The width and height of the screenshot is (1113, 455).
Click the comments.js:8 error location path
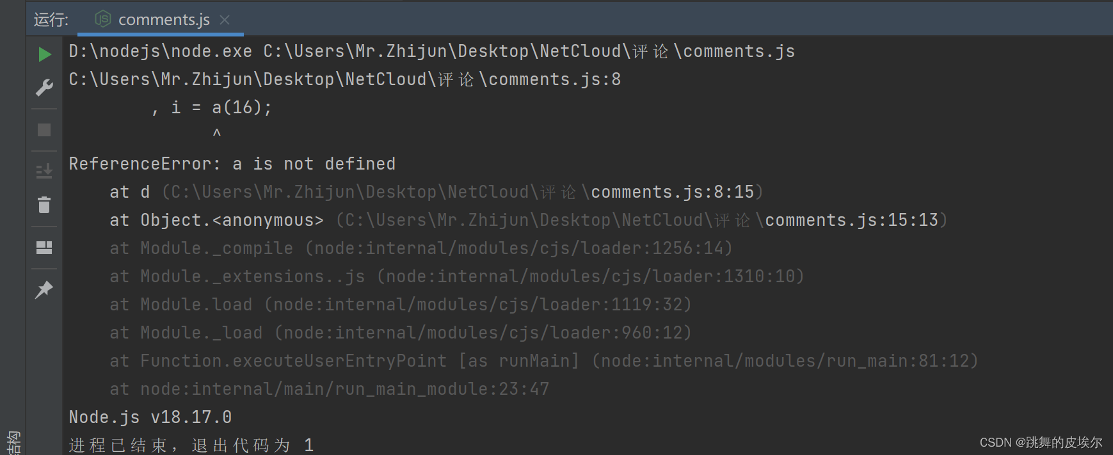click(x=345, y=79)
